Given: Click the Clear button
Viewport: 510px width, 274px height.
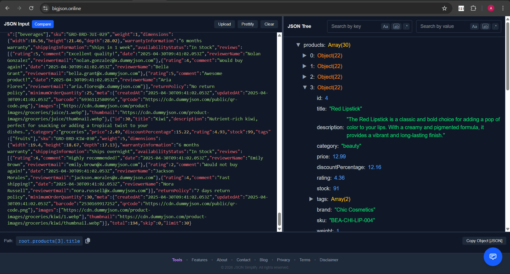Looking at the screenshot, I should click(269, 24).
